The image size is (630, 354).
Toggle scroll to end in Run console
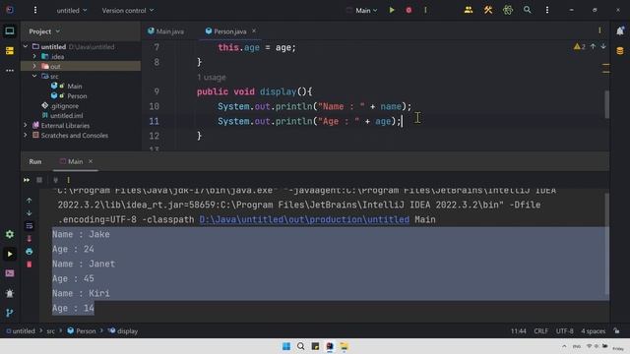(x=30, y=238)
